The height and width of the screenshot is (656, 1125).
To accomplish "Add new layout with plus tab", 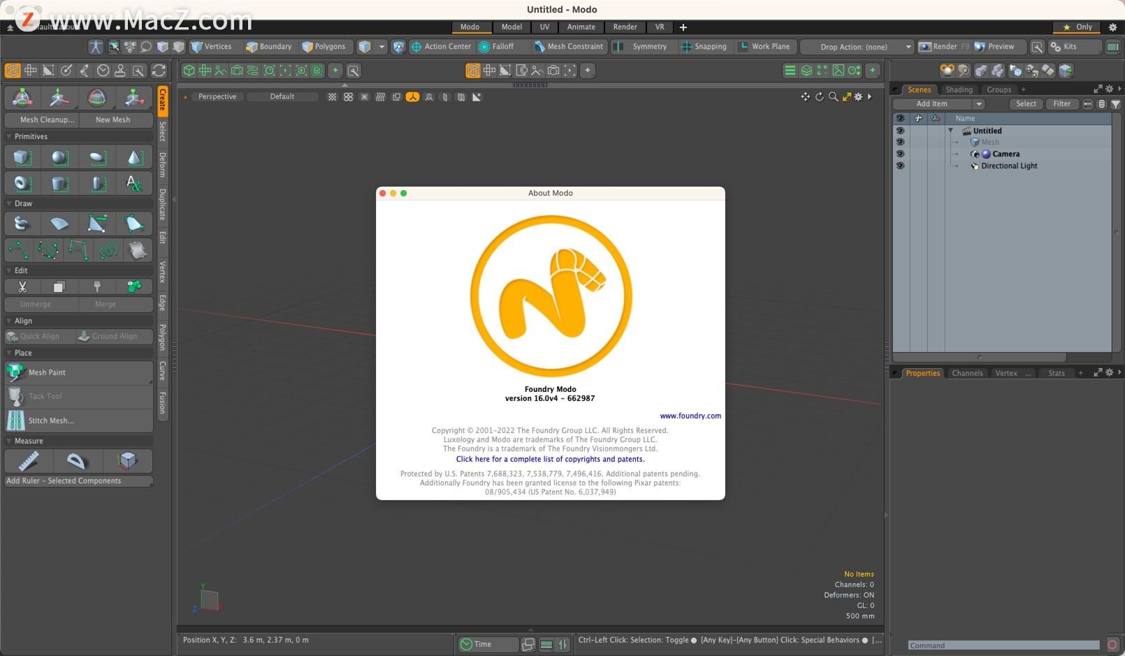I will (x=683, y=27).
